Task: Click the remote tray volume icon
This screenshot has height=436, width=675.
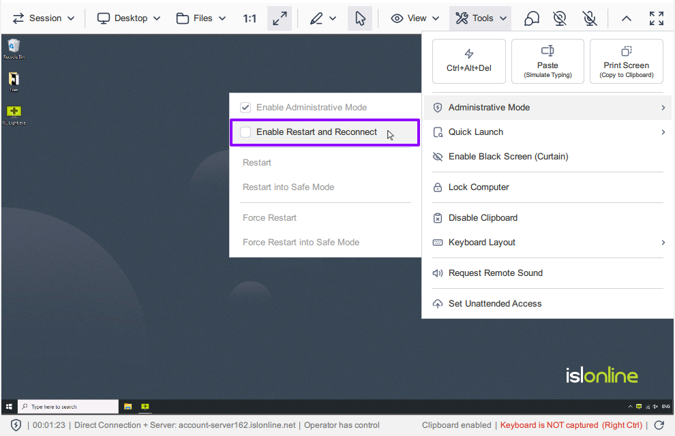Action: [x=655, y=406]
